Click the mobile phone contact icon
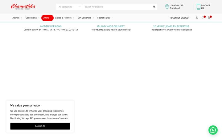Screen dimensions: 222x139 point(198,7)
